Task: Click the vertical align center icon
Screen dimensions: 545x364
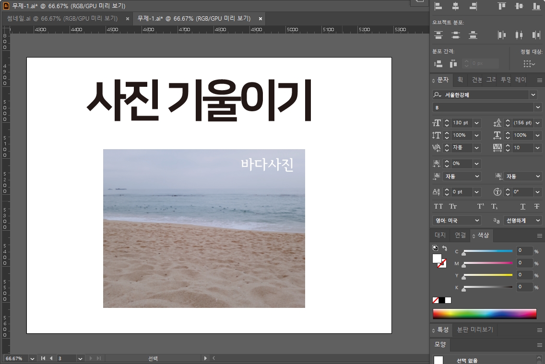Action: coord(519,6)
